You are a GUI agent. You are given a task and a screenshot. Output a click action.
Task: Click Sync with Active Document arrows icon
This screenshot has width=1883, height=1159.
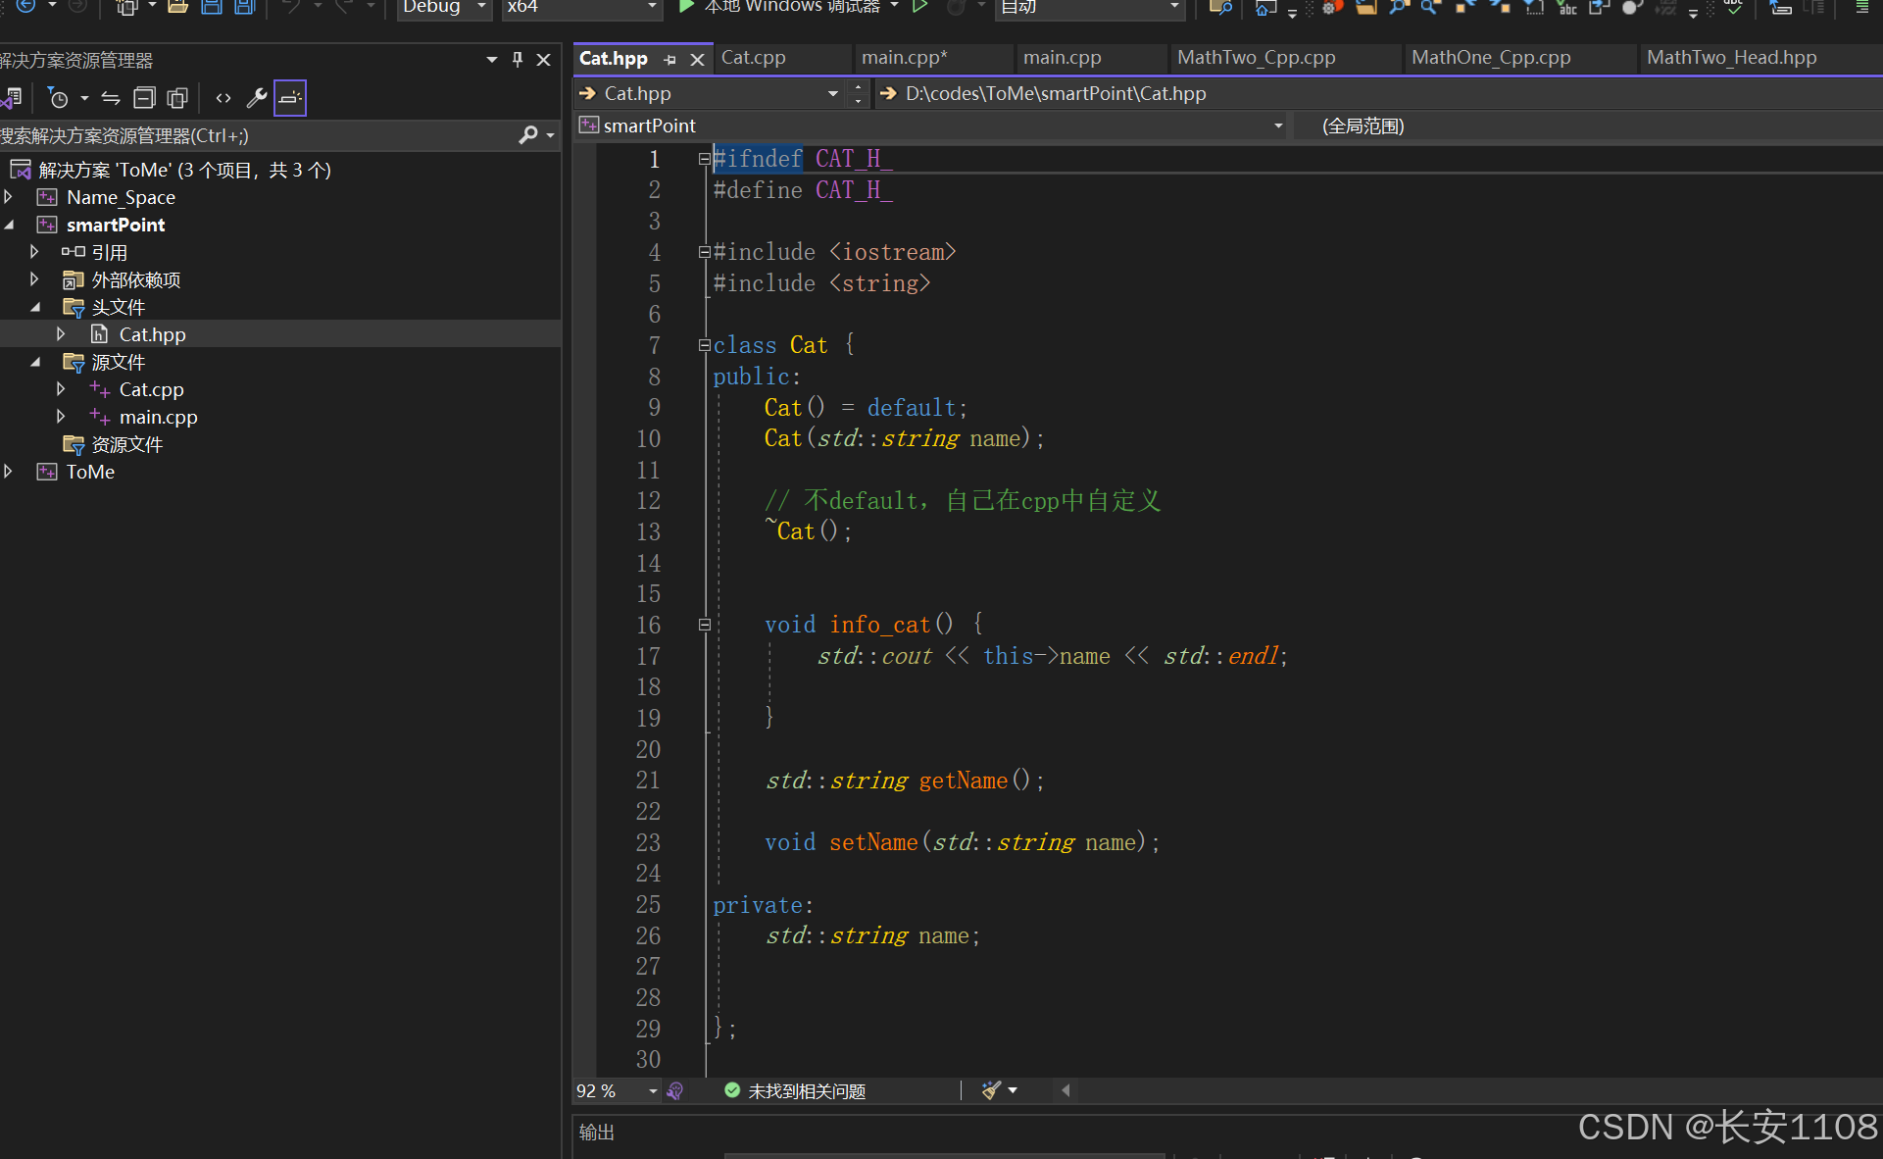click(111, 98)
